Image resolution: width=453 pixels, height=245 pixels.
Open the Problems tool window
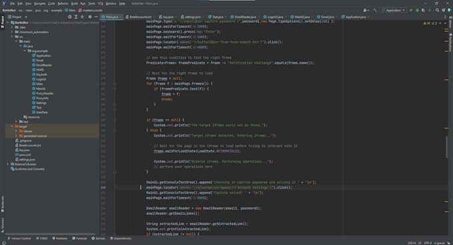60,238
